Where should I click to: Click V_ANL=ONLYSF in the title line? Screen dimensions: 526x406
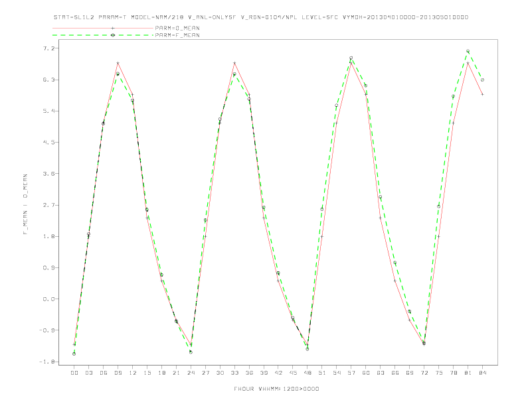(212, 17)
